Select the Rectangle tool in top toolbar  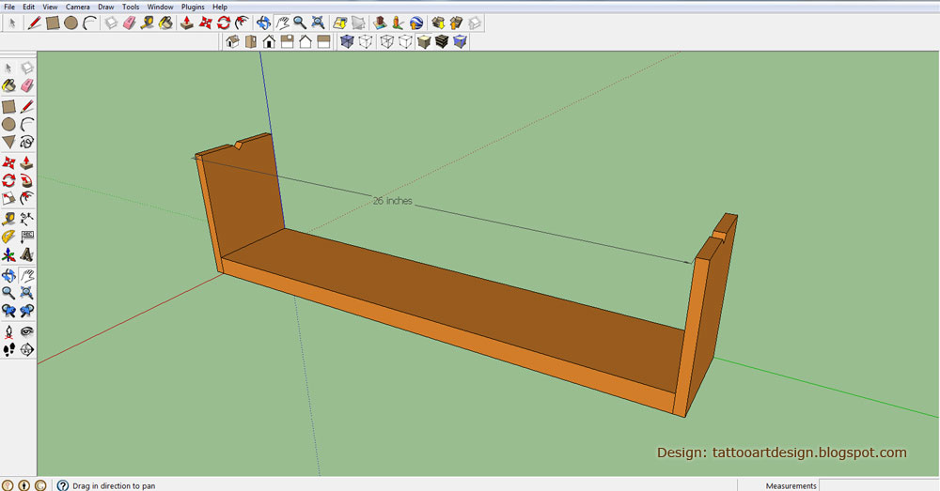pos(53,23)
